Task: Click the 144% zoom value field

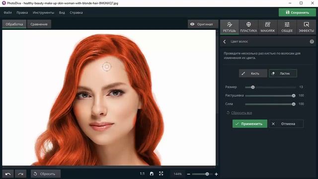Action: click(177, 174)
